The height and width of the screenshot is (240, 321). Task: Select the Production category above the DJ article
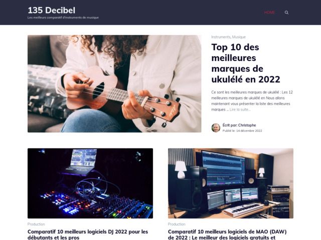coord(36,224)
